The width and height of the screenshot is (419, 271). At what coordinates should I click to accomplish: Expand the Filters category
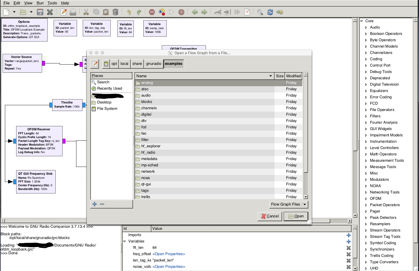(366, 116)
